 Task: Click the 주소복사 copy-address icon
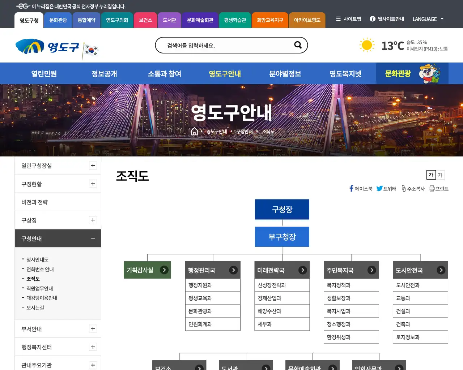403,188
